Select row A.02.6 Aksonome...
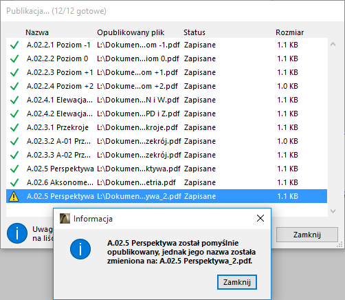The image size is (345, 300). (x=166, y=182)
